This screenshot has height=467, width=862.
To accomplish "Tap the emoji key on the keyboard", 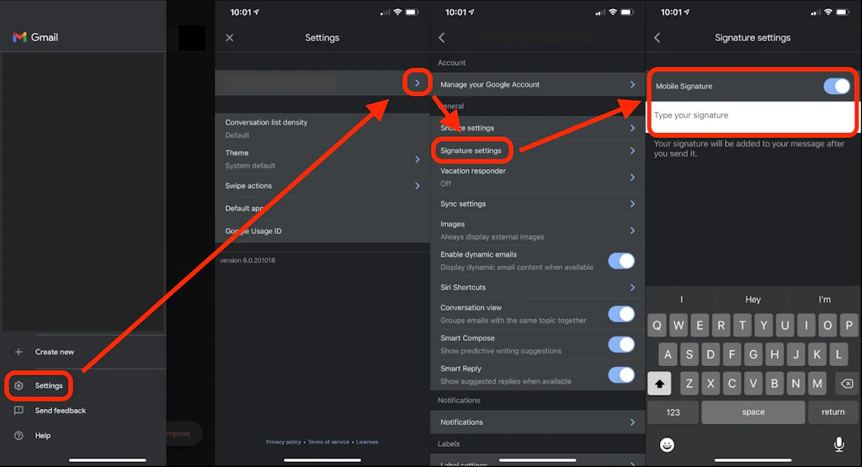I will click(x=667, y=444).
